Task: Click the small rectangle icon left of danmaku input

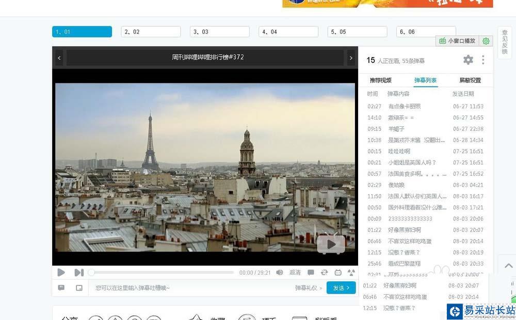Action: (79, 288)
